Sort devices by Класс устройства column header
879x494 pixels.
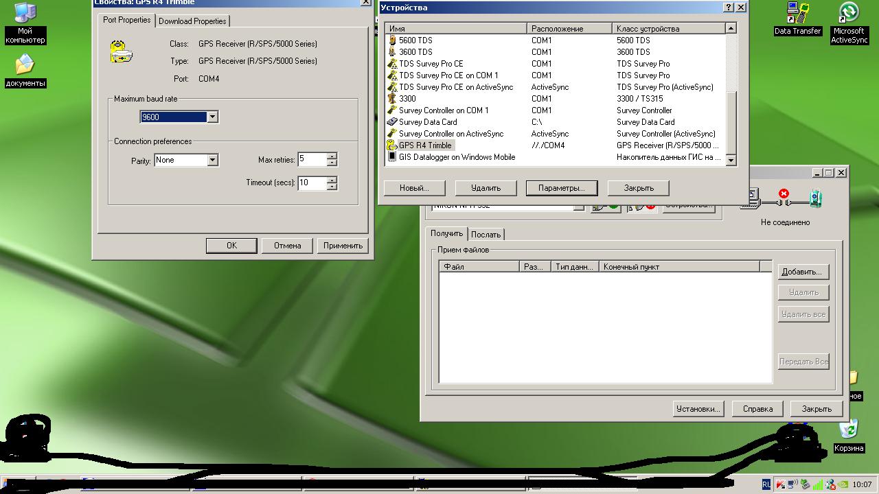point(668,29)
